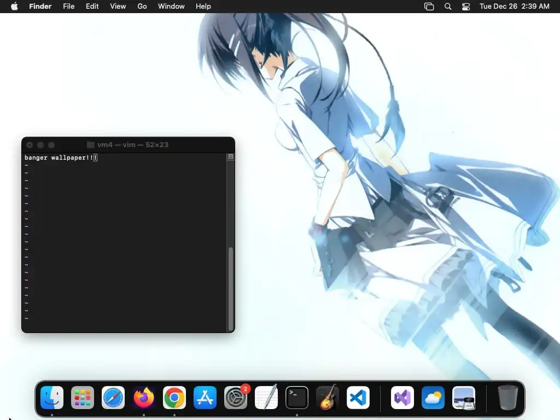The width and height of the screenshot is (560, 420).
Task: Open the Trash in the Dock
Action: click(x=508, y=398)
